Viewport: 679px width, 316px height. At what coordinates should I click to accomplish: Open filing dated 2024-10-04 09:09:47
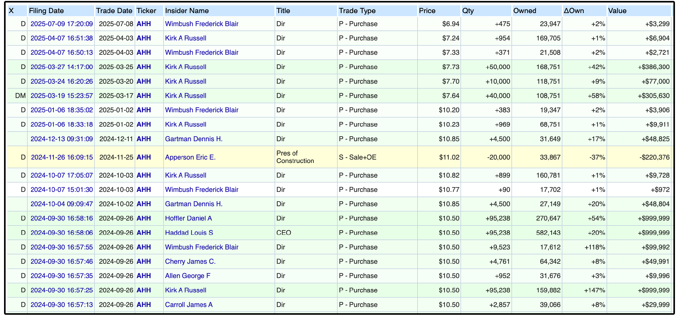[x=62, y=204]
